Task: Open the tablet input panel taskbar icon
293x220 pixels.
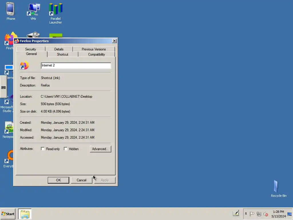Action: pyautogui.click(x=236, y=213)
